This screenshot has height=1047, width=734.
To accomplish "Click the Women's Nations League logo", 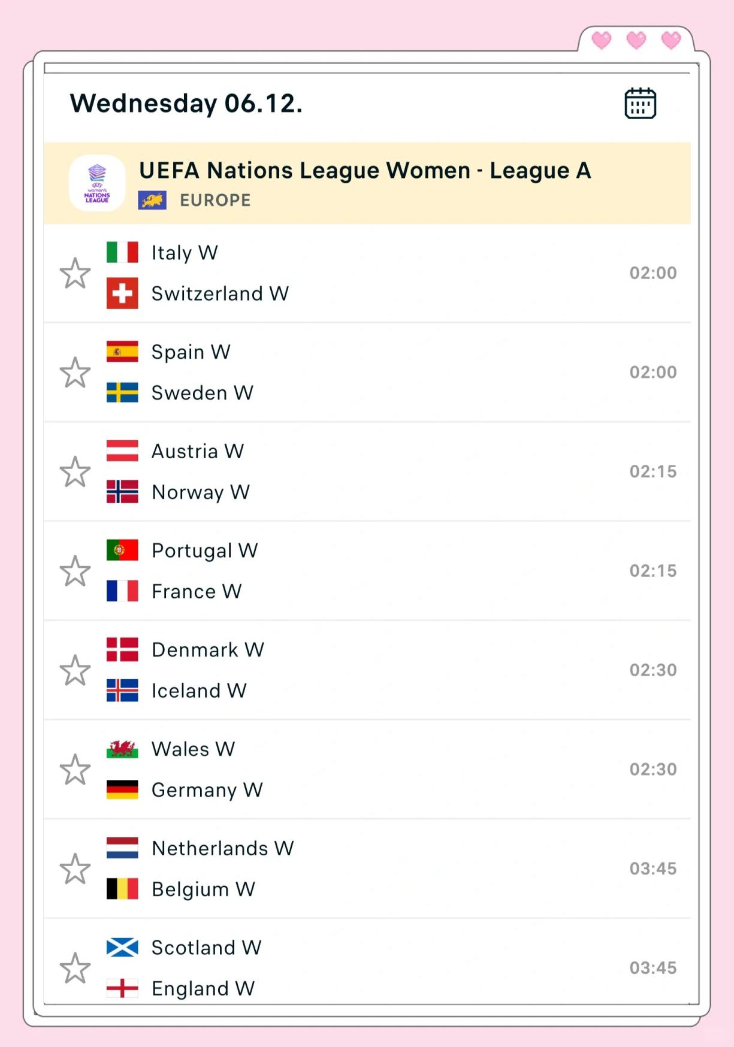I will pyautogui.click(x=97, y=183).
